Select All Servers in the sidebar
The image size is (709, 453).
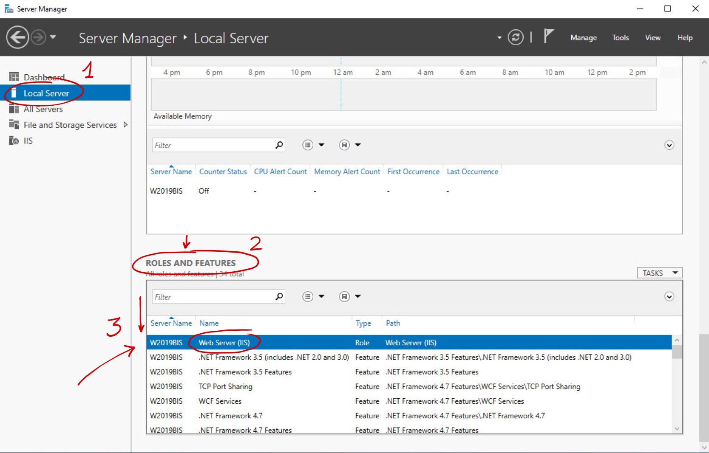tap(65, 109)
